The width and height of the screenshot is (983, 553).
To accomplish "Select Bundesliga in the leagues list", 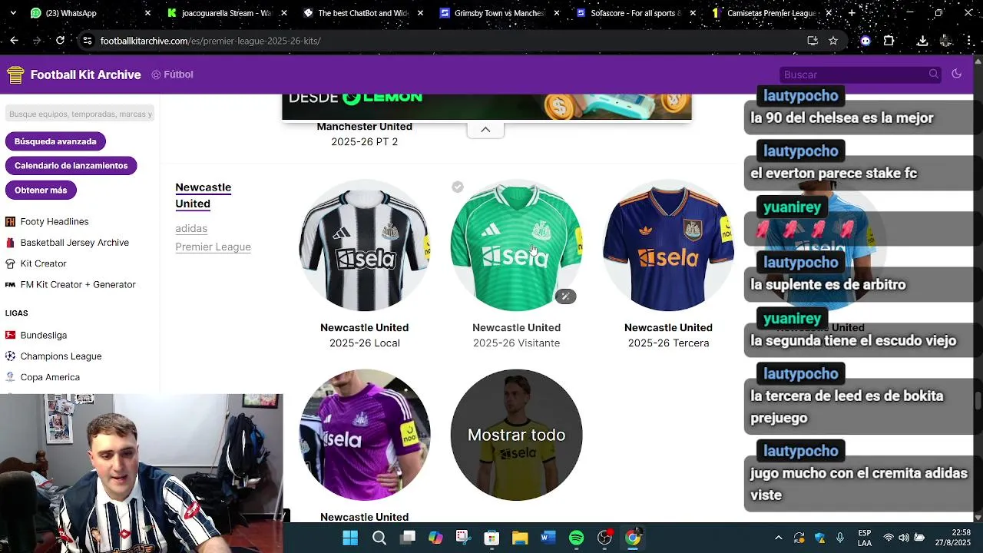I will [x=44, y=335].
